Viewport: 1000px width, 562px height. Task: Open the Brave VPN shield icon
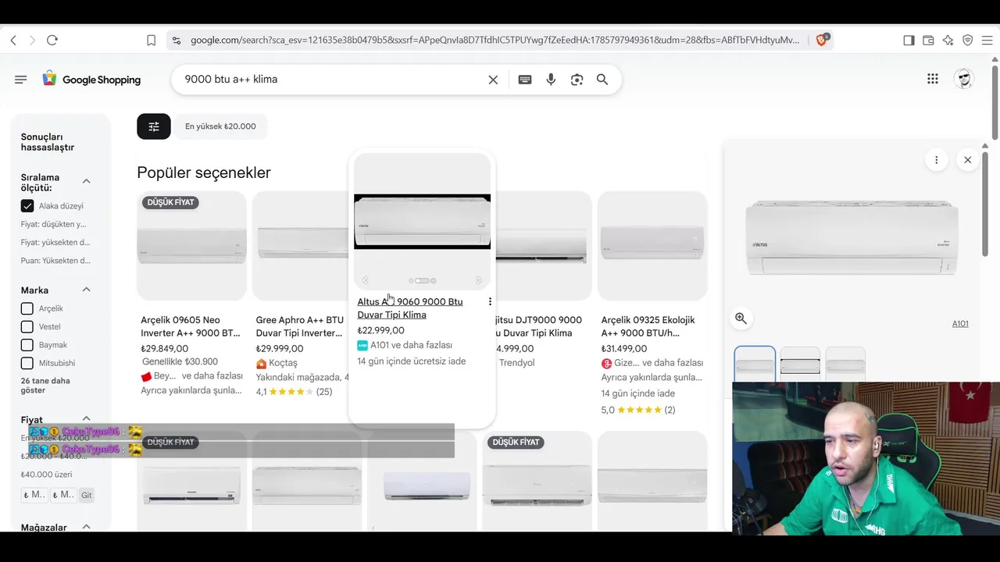967,40
